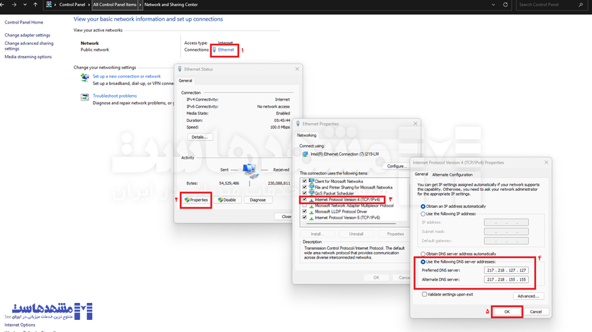
Task: Open Media streaming options link
Action: tap(28, 57)
